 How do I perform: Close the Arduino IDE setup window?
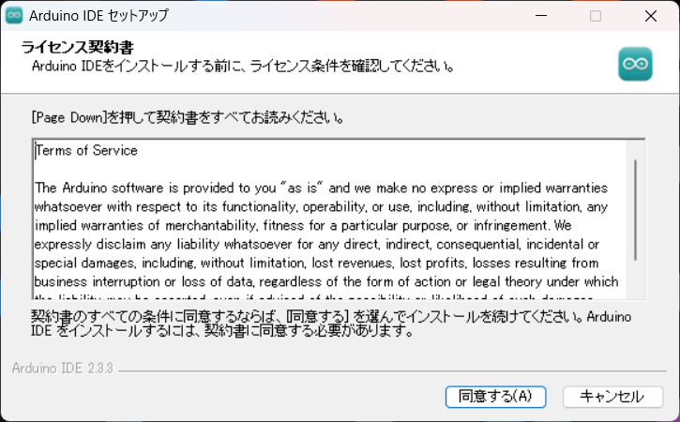650,16
